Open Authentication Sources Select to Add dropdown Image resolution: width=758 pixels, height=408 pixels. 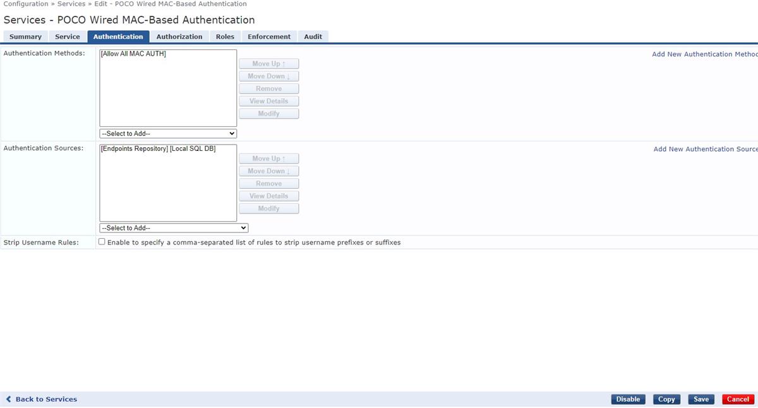click(174, 228)
